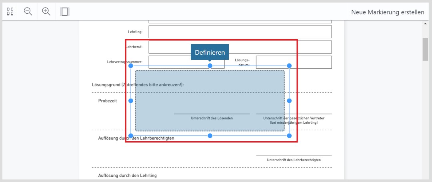Viewport: 432px width, 182px height.
Task: Click the Lehrberuf input box
Action: 240,47
